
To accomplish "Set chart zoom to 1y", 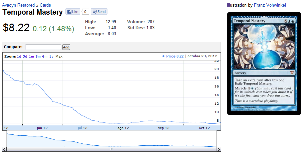I will (51, 57).
